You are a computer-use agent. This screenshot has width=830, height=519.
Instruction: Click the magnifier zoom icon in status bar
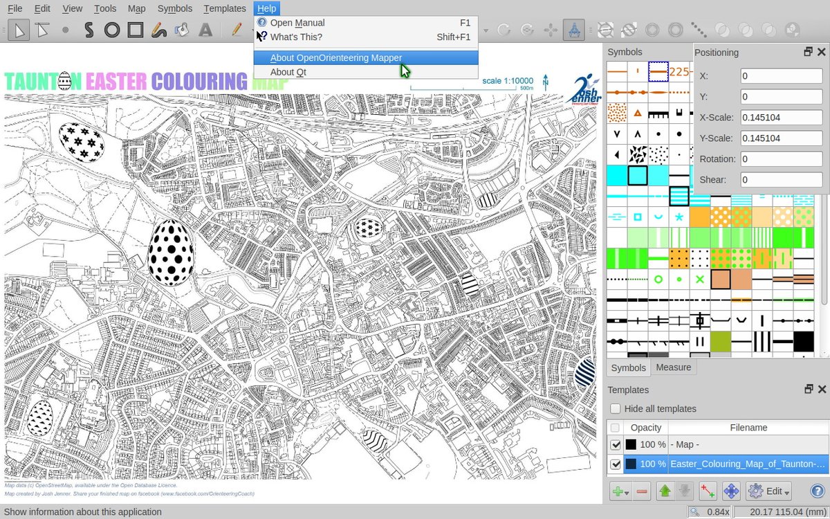point(694,511)
